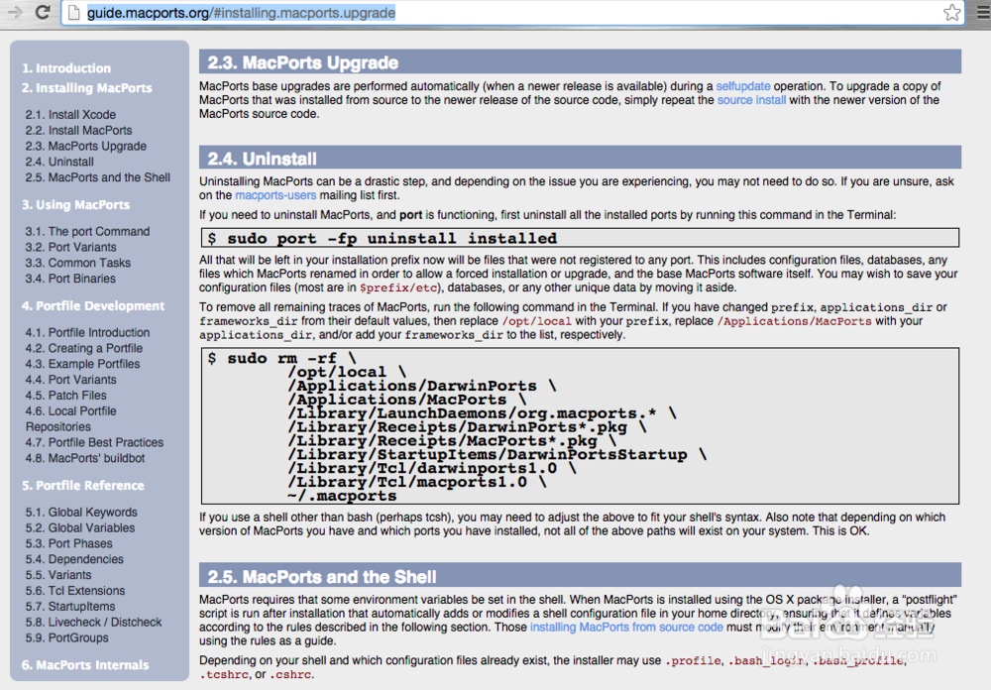Click the $prefix/etc inline code

(x=398, y=287)
